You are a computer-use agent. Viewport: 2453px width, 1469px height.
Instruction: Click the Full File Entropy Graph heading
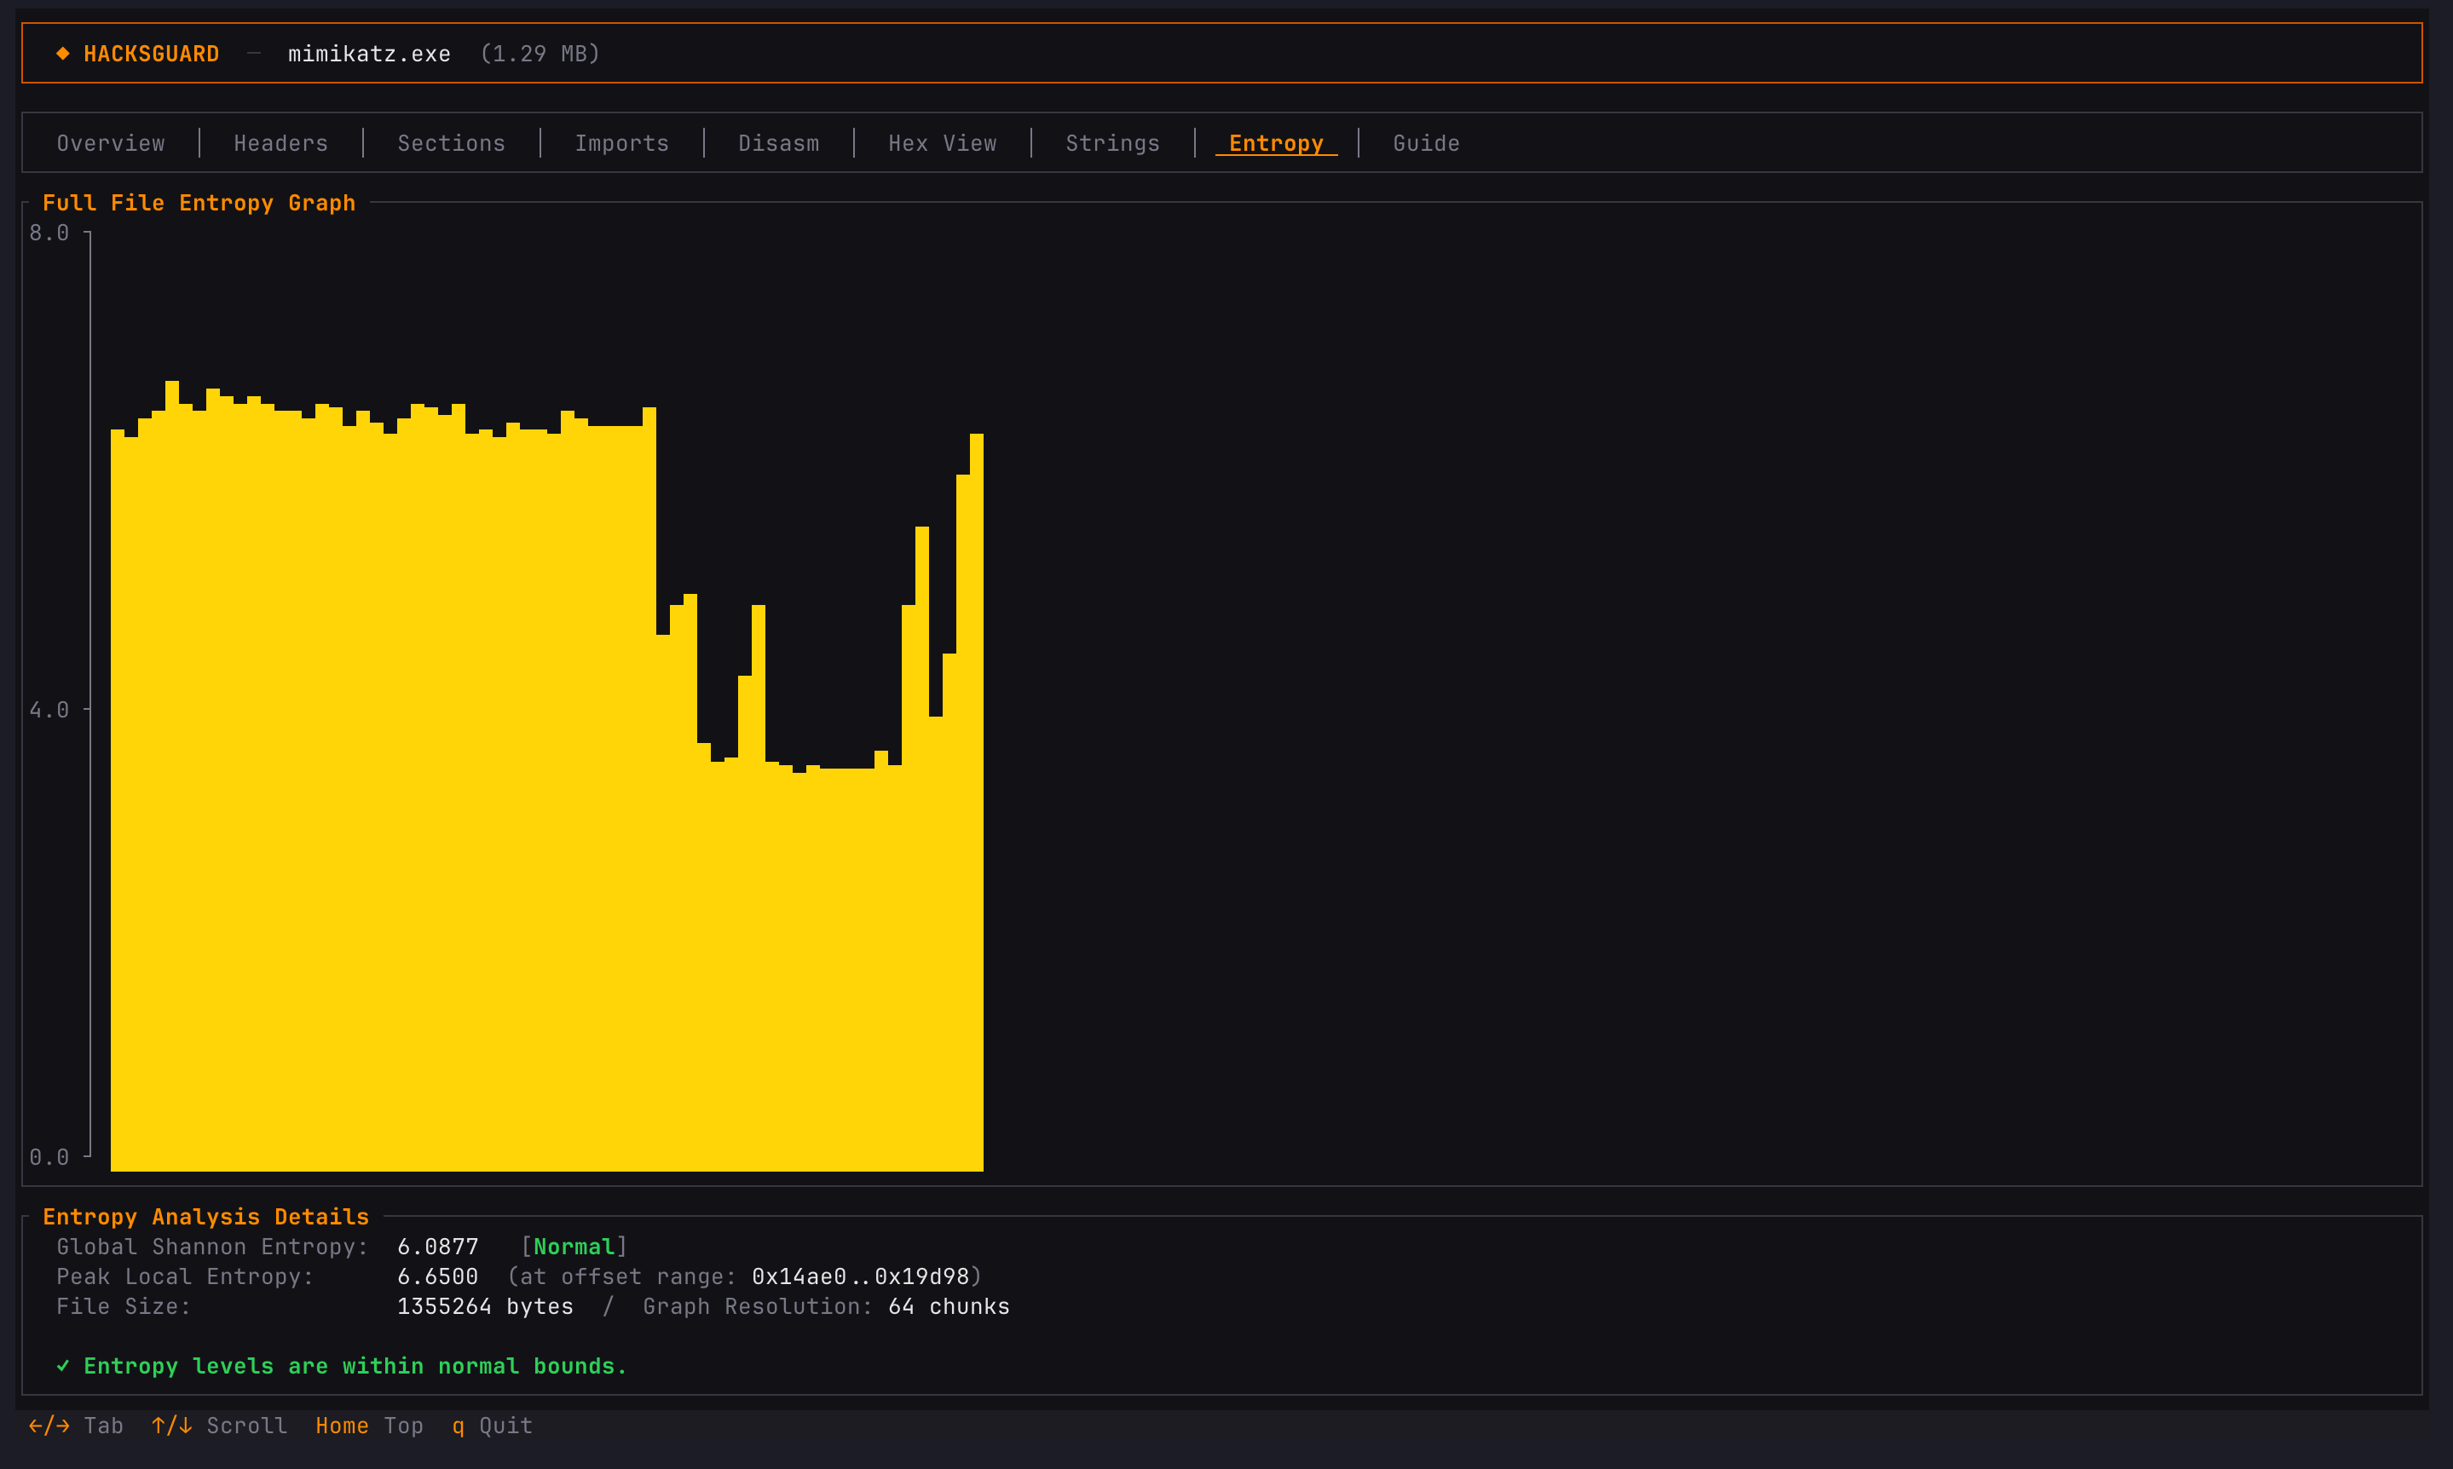(x=199, y=203)
